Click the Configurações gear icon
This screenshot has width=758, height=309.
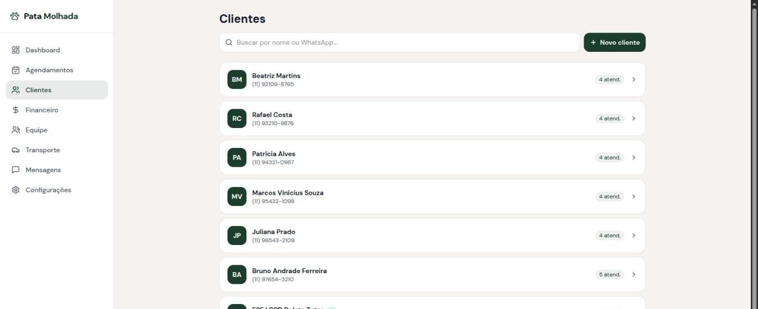click(15, 190)
